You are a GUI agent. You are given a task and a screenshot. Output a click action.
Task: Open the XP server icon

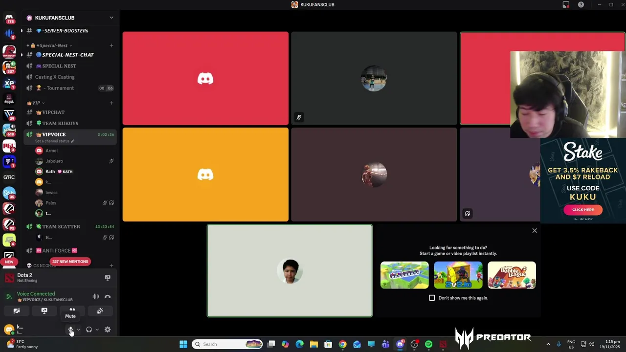click(x=9, y=83)
